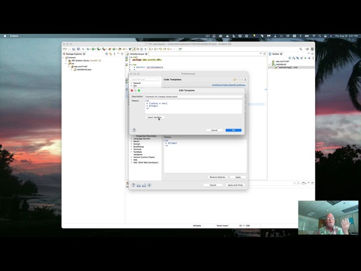Expand the Ant preferences category

tap(131, 86)
